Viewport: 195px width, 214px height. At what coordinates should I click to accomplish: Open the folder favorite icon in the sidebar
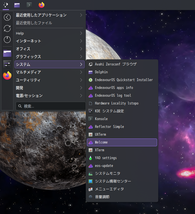(7, 53)
